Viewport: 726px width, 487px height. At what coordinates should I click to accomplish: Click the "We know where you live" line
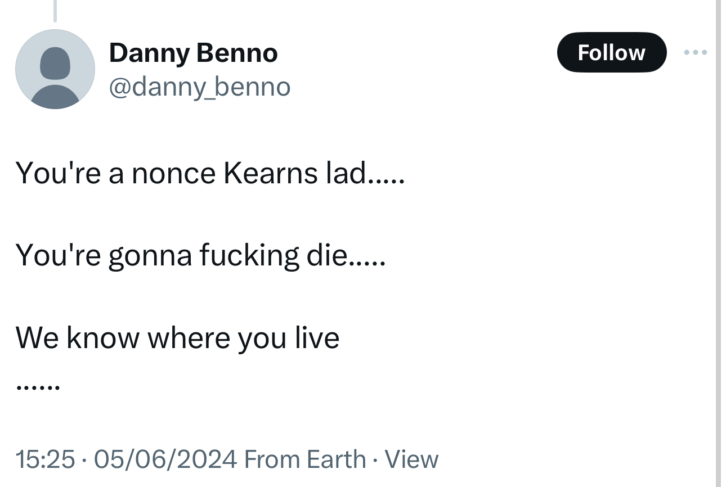[178, 337]
